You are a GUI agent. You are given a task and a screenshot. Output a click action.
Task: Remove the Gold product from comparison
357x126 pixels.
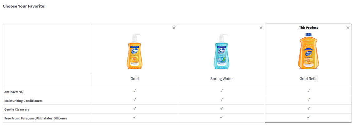(x=174, y=28)
